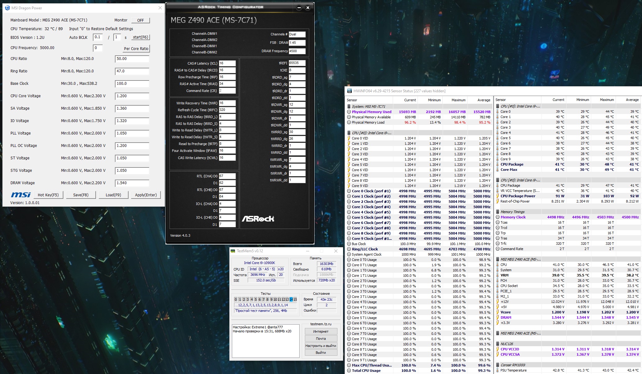This screenshot has height=374, width=642.
Task: Click the Core 0 VID lightning icon
Action: click(349, 138)
